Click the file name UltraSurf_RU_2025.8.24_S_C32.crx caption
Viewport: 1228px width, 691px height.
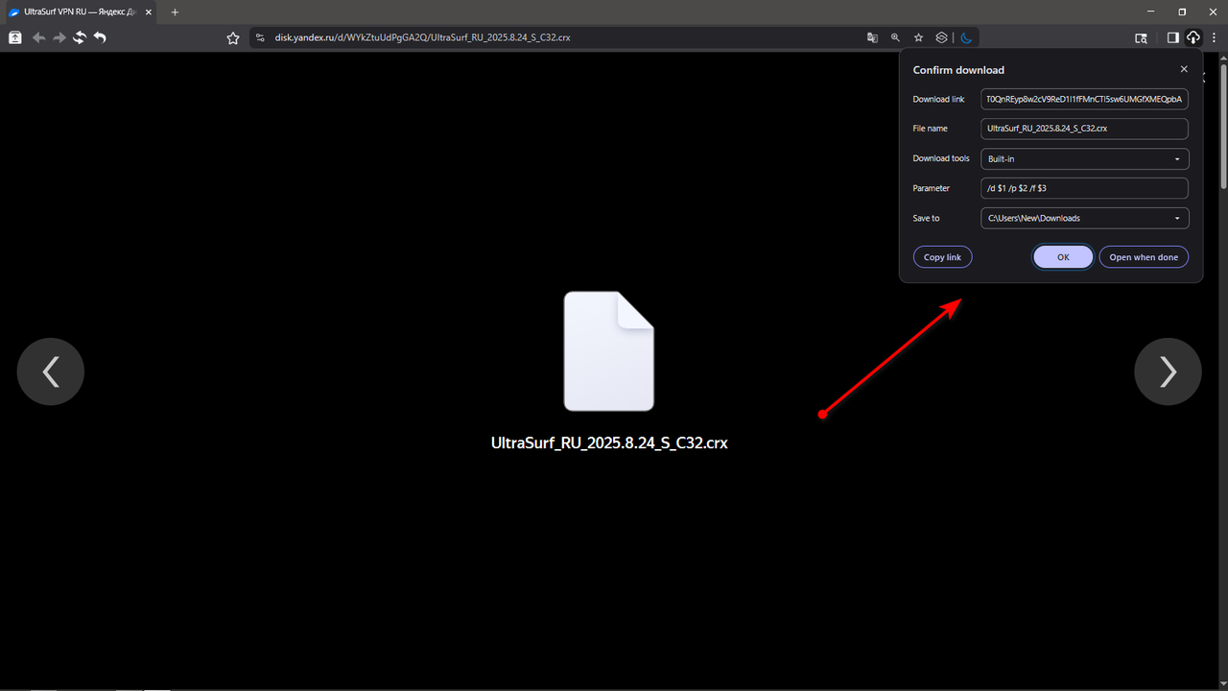(x=609, y=443)
